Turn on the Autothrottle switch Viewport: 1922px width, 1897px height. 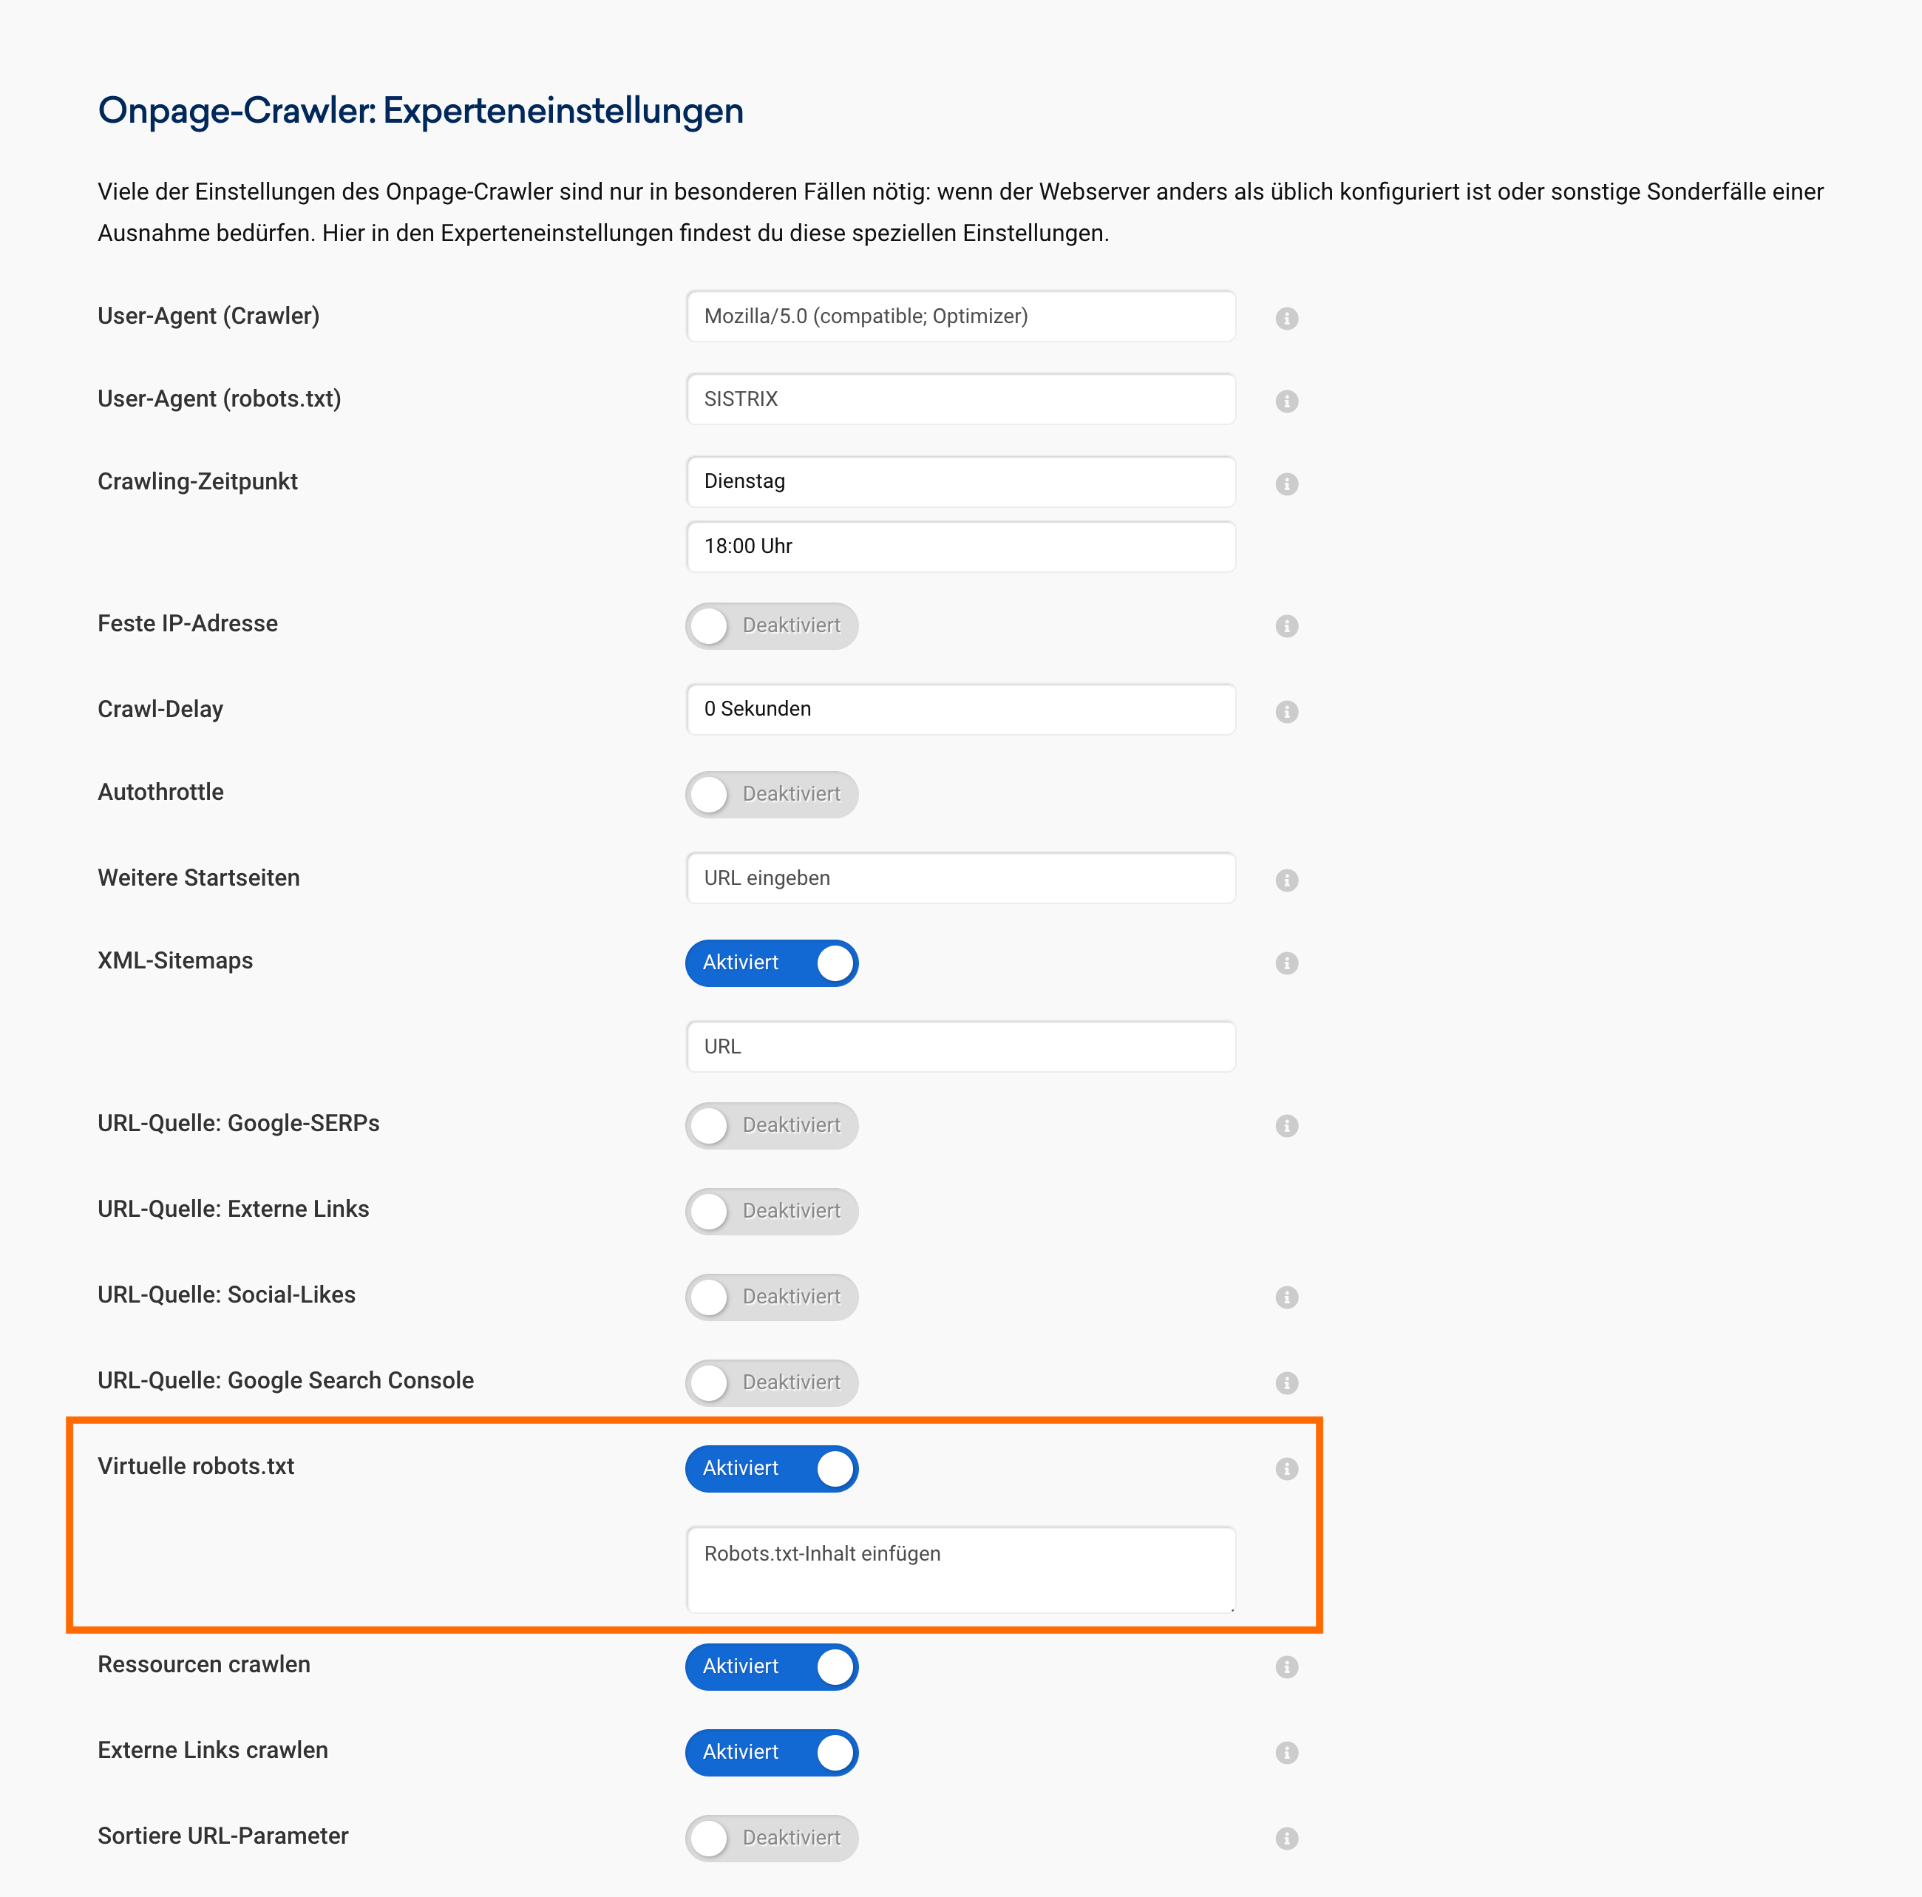(771, 794)
